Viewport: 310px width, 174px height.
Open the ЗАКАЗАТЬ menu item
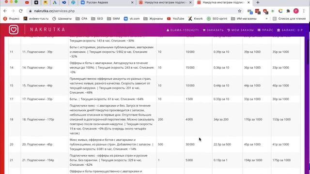pos(213,30)
